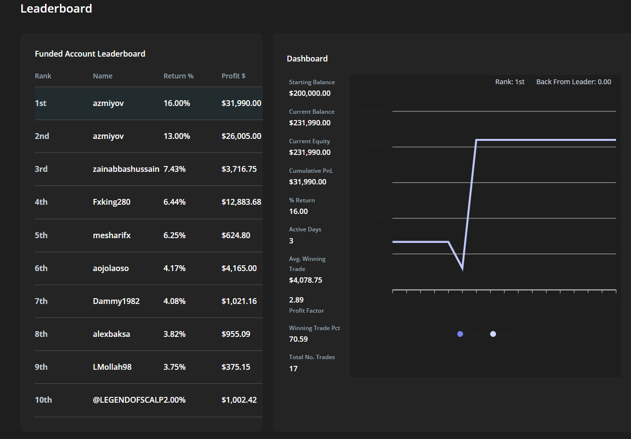631x439 pixels.
Task: Select the Rank column header
Action: click(43, 76)
